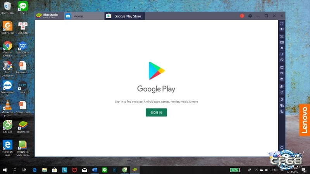
Task: Click the battery 86% indicator
Action: (235, 170)
